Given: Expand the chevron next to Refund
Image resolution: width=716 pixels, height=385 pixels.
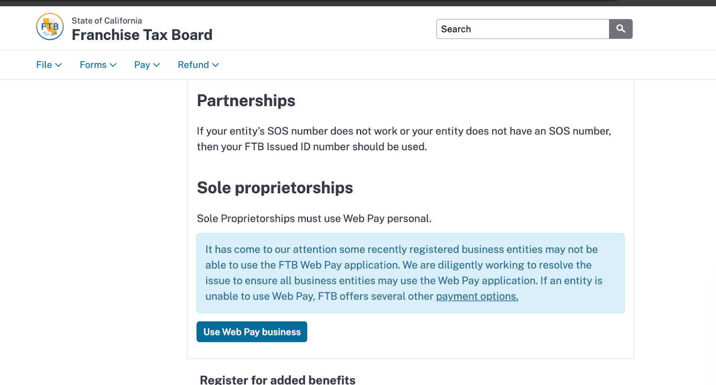Looking at the screenshot, I should pos(216,65).
